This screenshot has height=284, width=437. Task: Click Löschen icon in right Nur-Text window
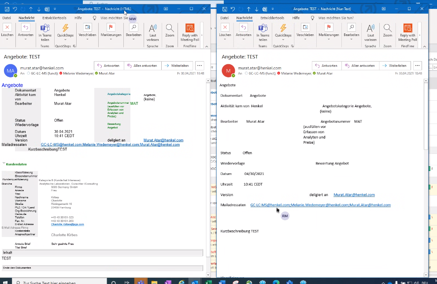(225, 27)
